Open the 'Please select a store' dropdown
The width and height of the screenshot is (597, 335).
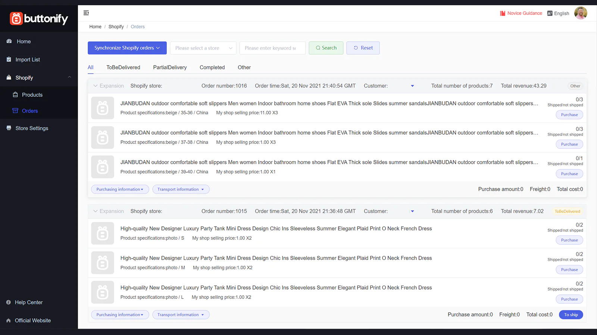pos(203,48)
